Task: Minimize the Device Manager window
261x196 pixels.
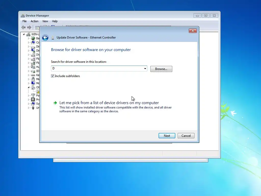Action: (197, 16)
